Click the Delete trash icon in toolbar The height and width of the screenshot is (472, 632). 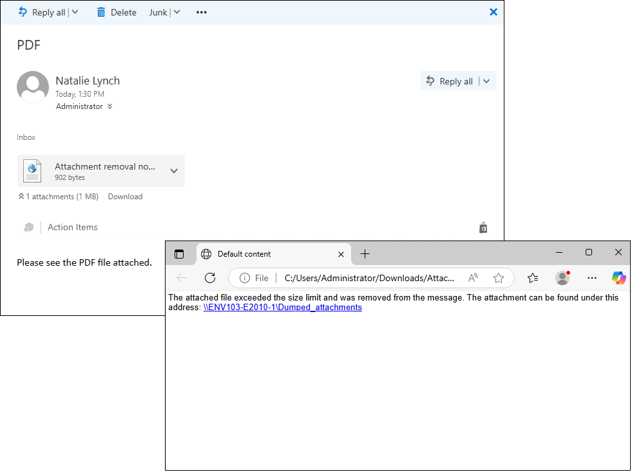[x=101, y=12]
